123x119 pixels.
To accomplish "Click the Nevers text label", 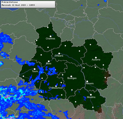I will 90,84.
